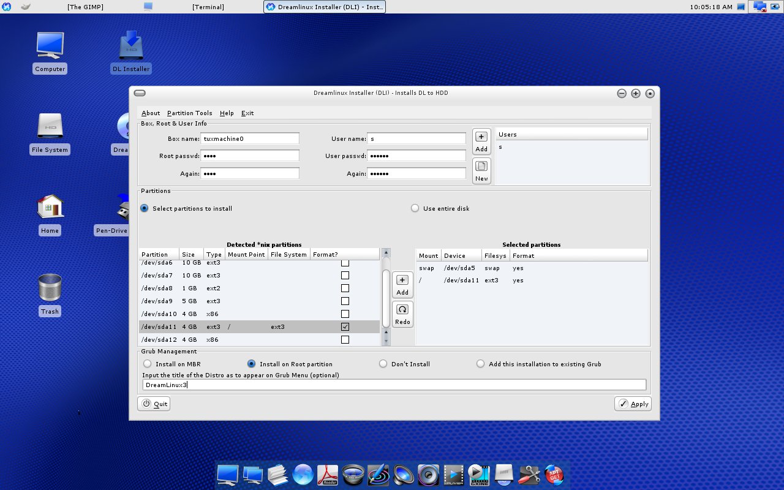Screen dimensions: 784x490
Task: Launch gxine player from the dock
Action: pos(479,475)
